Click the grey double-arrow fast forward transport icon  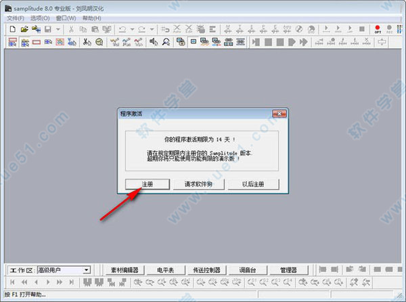tap(303, 42)
